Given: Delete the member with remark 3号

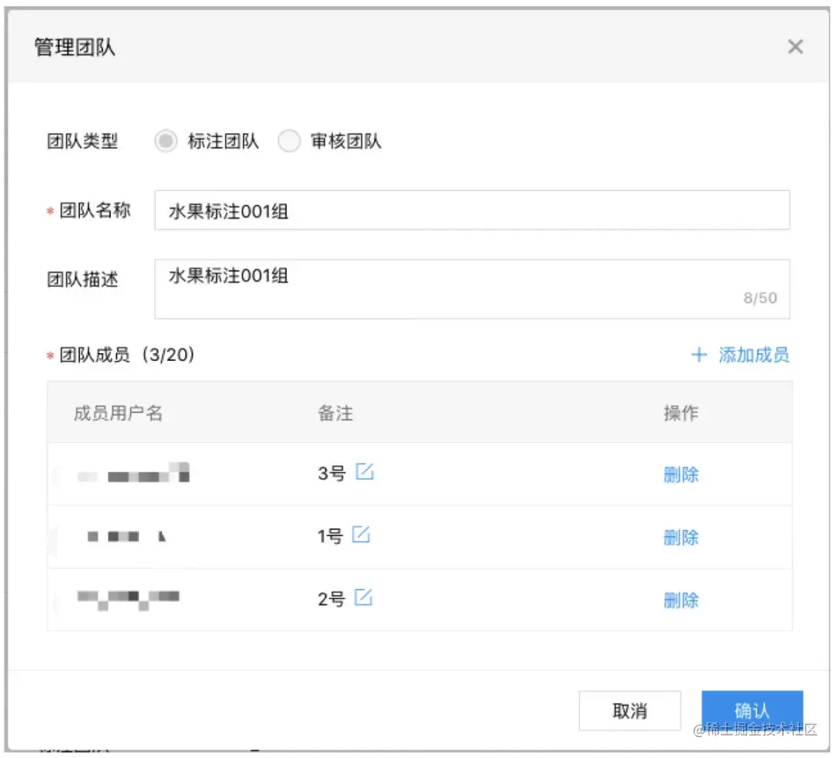Looking at the screenshot, I should (681, 474).
